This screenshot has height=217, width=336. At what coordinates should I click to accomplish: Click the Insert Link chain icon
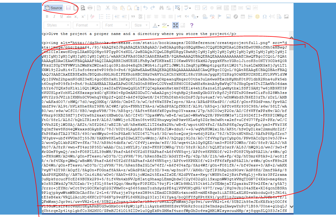tap(205, 17)
